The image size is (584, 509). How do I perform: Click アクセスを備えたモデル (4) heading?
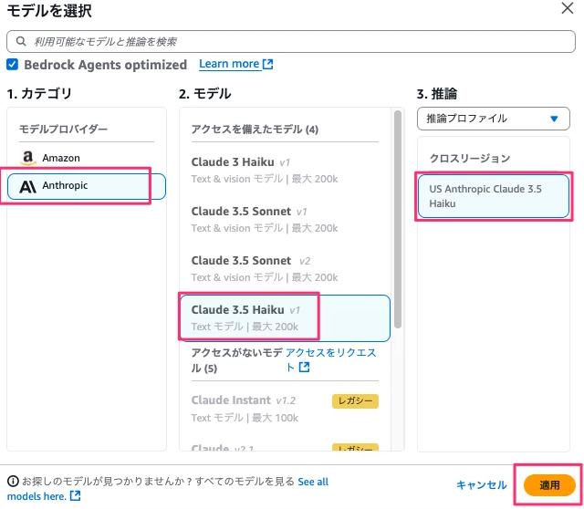(x=255, y=130)
